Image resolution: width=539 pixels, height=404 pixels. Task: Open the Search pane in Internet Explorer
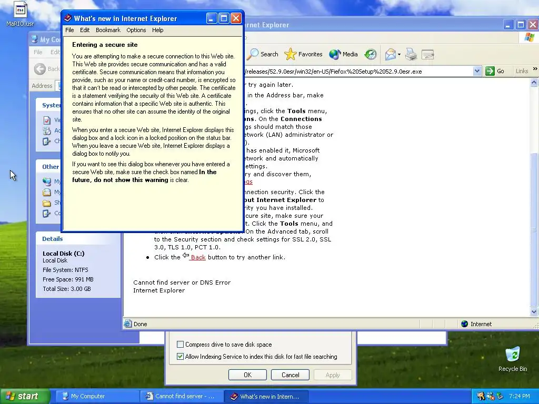pyautogui.click(x=263, y=54)
